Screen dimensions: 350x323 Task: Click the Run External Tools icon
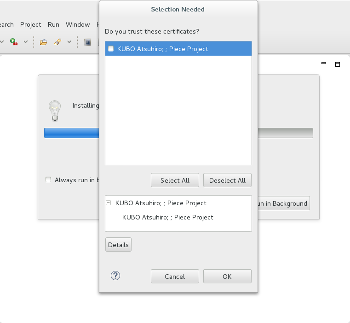tap(14, 42)
